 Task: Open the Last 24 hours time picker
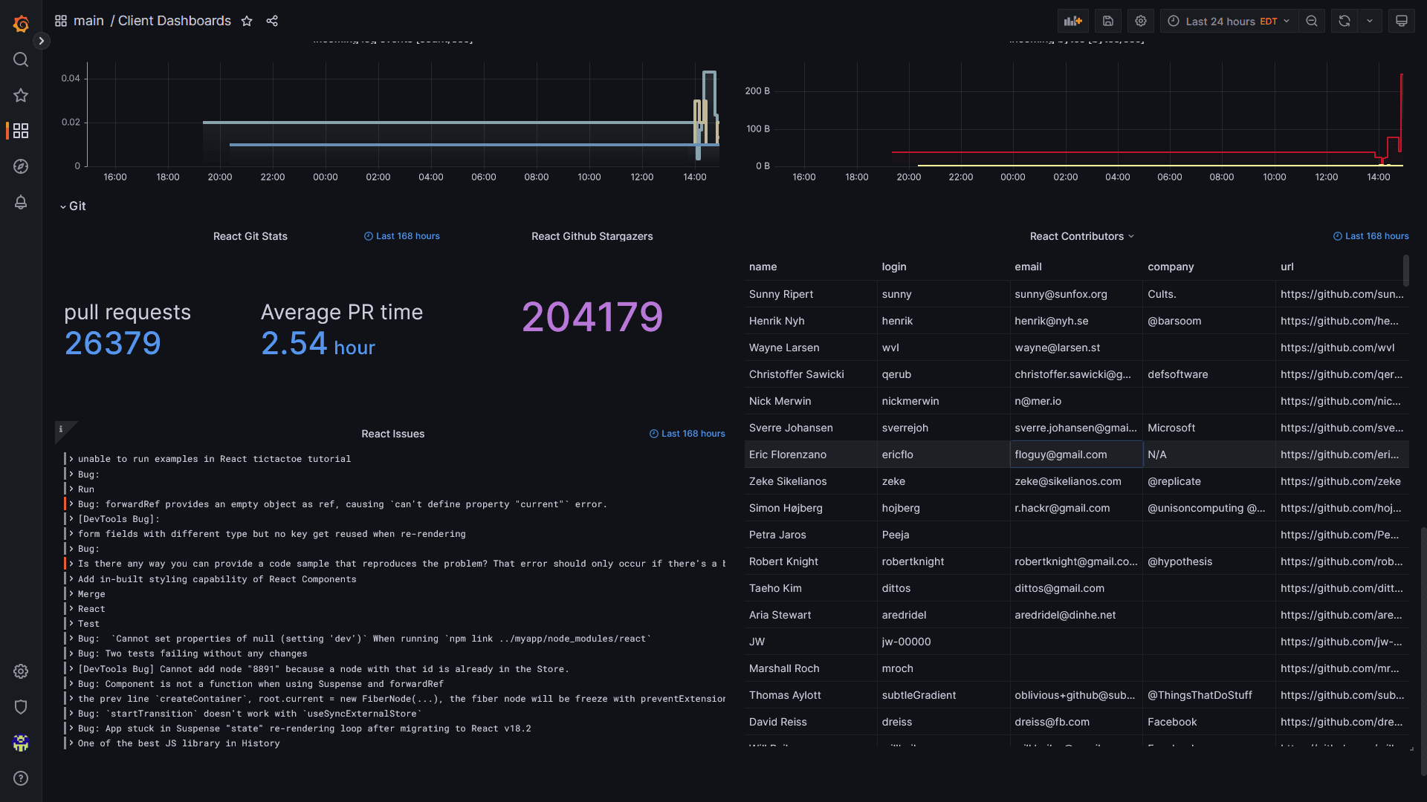pos(1229,21)
